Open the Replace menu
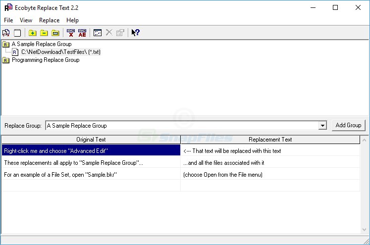370x245 pixels. 50,20
